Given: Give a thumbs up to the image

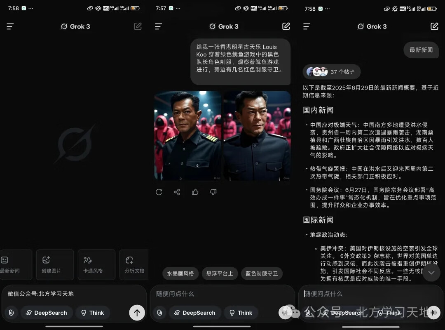Looking at the screenshot, I should (195, 192).
